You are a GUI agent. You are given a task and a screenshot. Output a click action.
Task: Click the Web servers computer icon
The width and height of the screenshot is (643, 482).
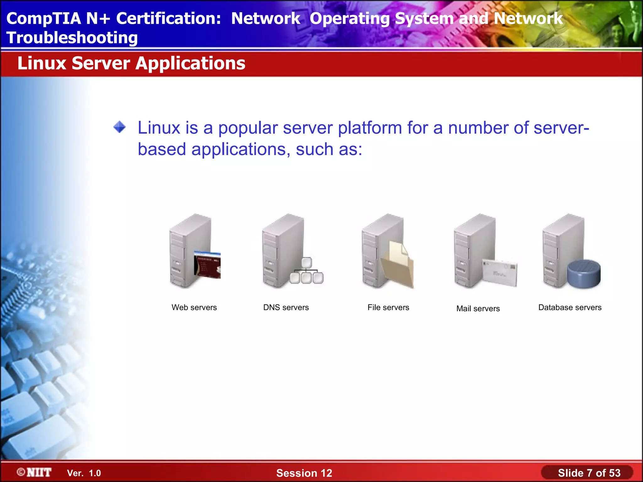pyautogui.click(x=195, y=251)
